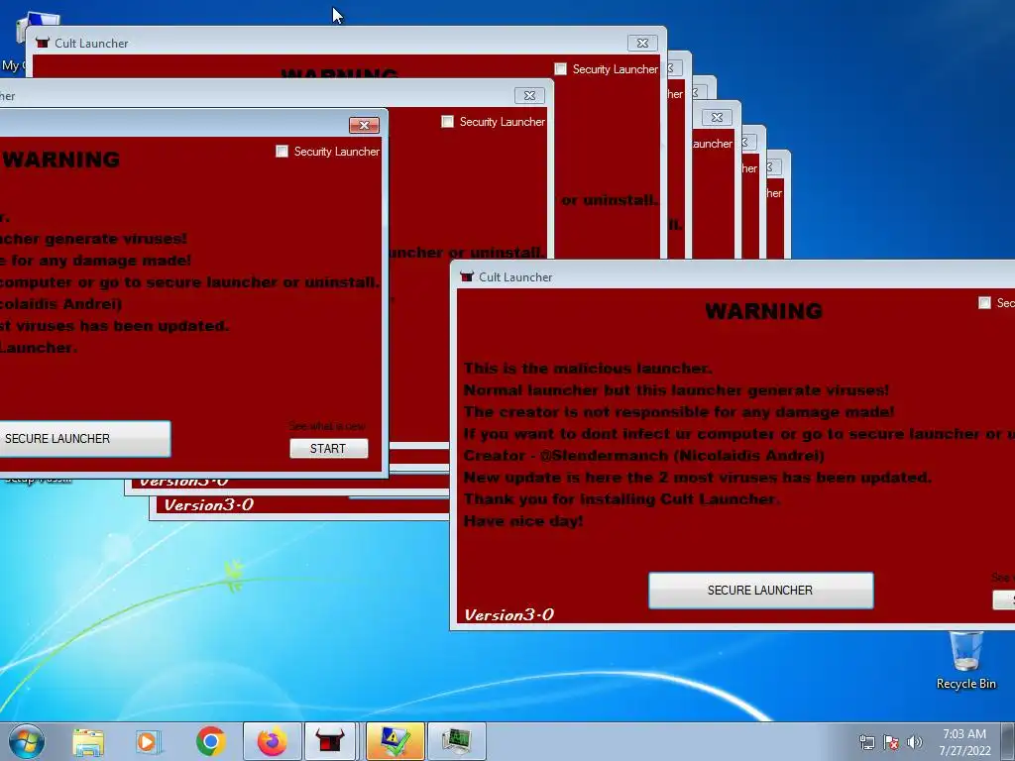
Task: Open the Action Center flag icon
Action: coord(891,742)
